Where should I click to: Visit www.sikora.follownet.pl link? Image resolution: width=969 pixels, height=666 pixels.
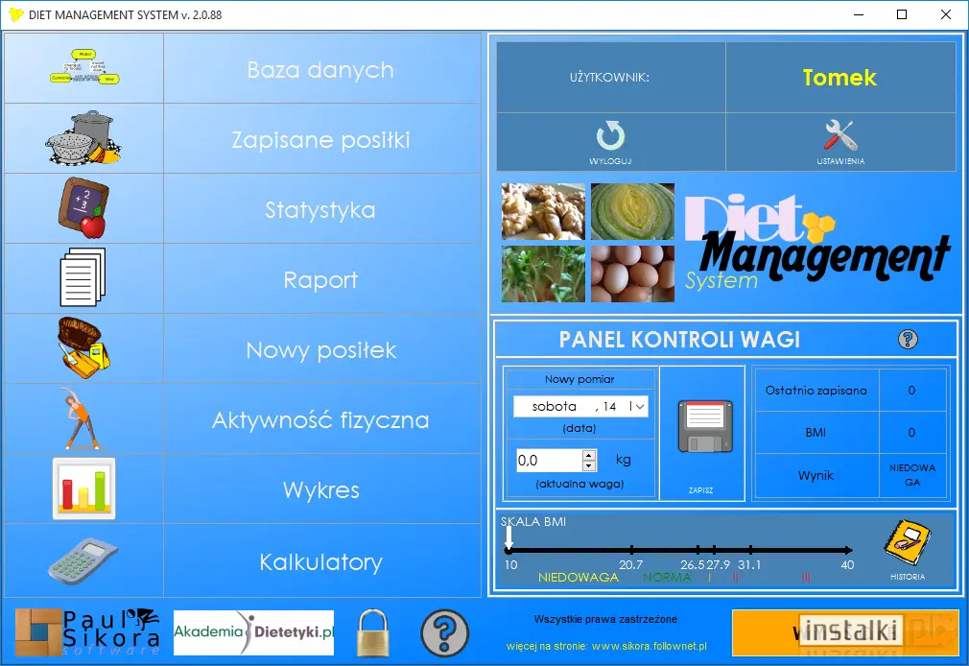point(649,646)
